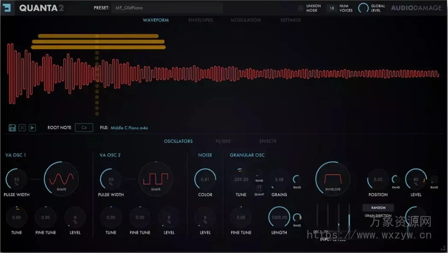Screen dimensions: 448x253
Task: Select the Oscillators tab
Action: pos(178,141)
